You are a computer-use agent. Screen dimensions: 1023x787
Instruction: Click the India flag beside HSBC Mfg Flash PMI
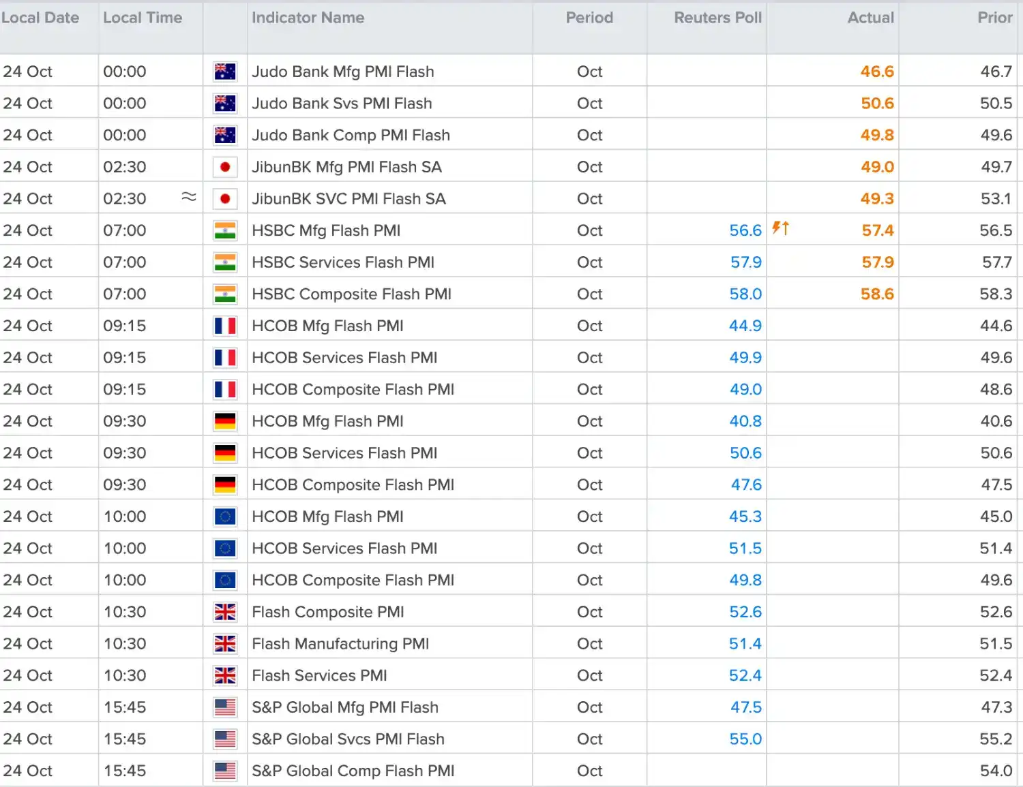225,230
